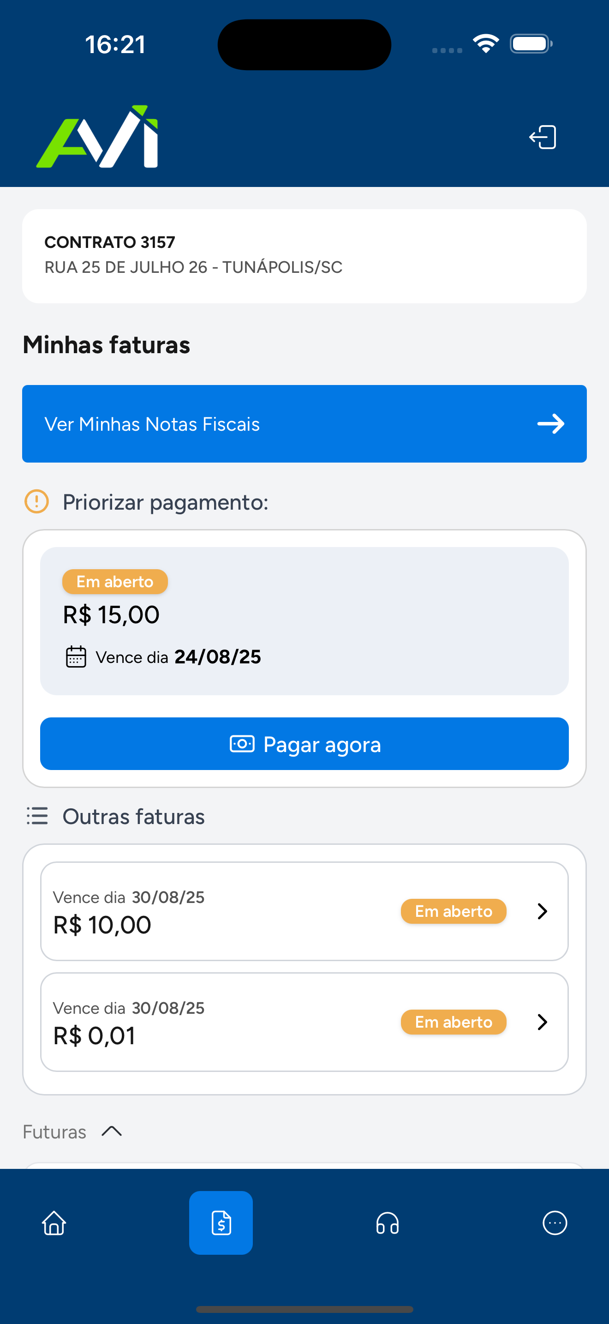Select the invoices tab icon in bottom bar
This screenshot has height=1324, width=609.
(221, 1223)
